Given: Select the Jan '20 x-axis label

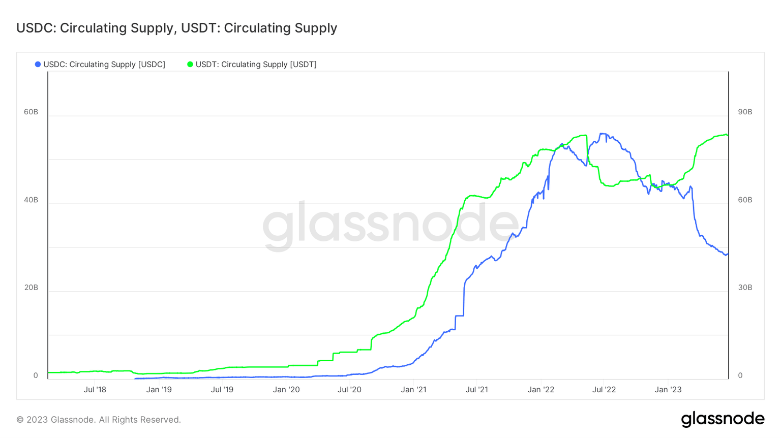Looking at the screenshot, I should 286,390.
